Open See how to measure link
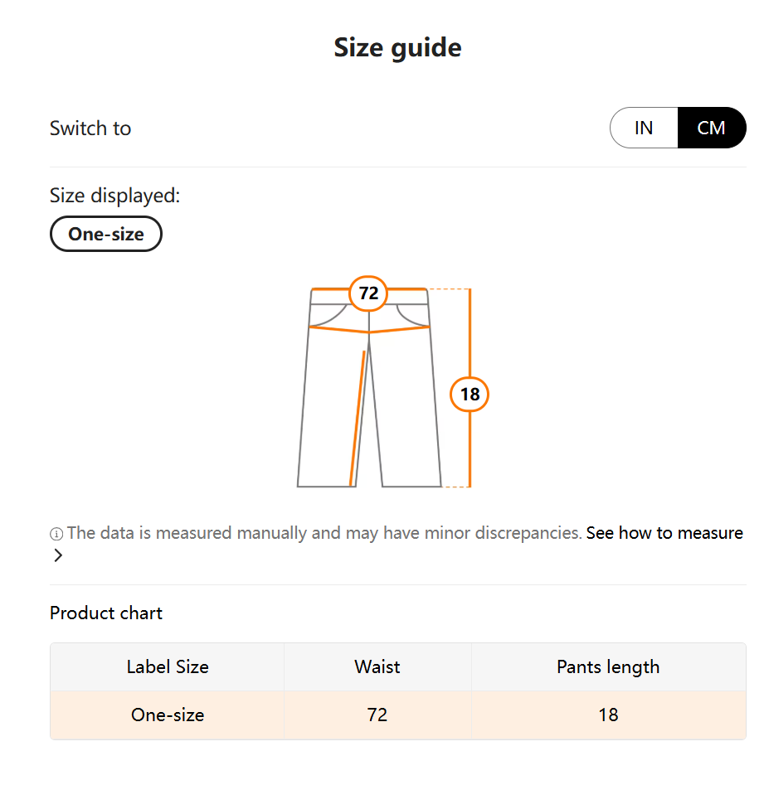Screen dimensions: 764x785 664,533
